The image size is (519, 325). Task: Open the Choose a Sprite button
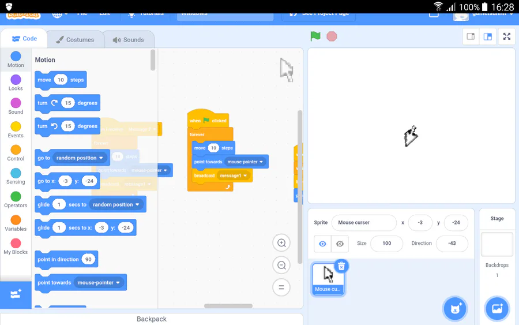pyautogui.click(x=455, y=308)
